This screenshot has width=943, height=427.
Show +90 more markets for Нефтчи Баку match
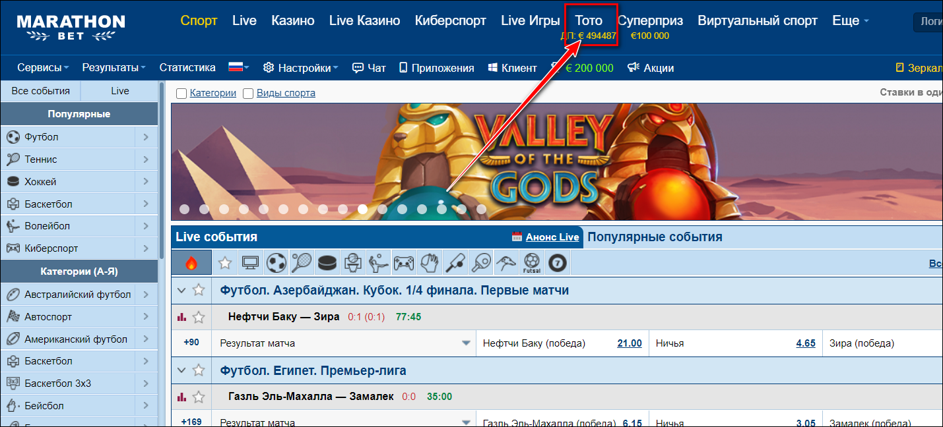pos(191,343)
